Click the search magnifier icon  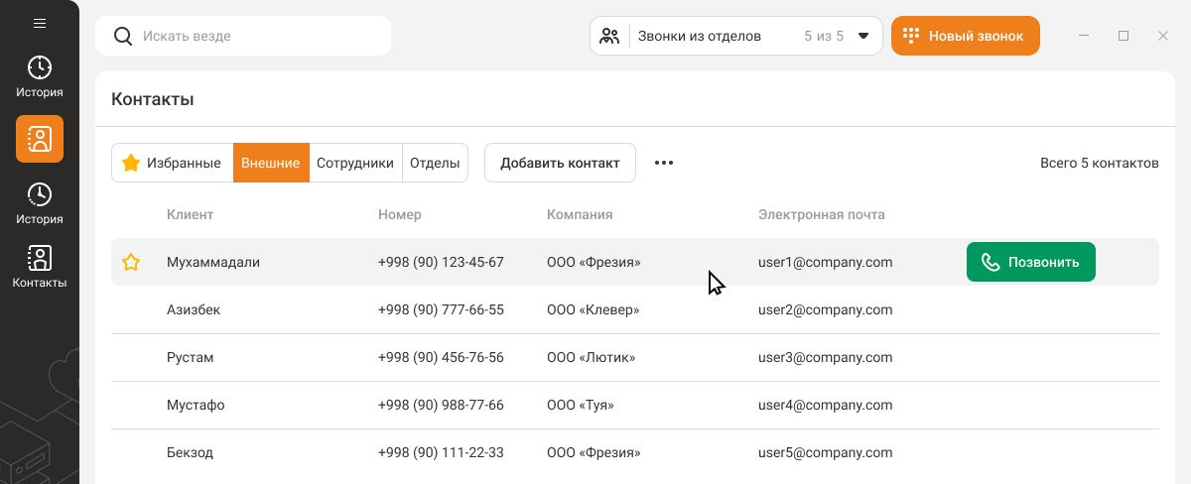[x=123, y=36]
